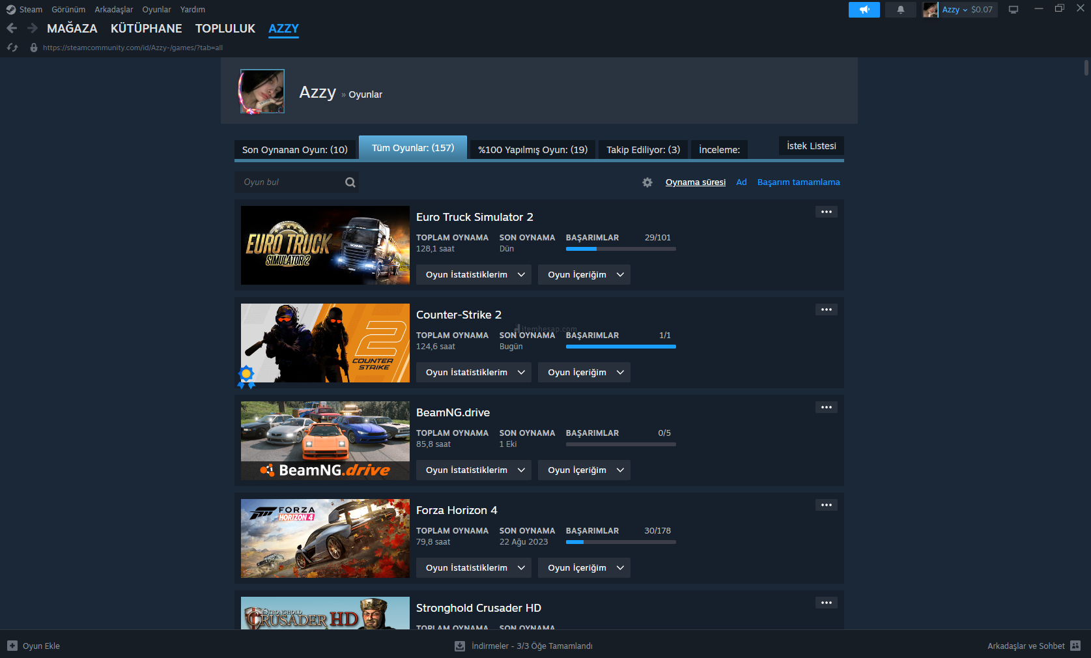Expand Oyun İçeriğim for Counter-Strike 2
Screen dimensions: 1091x658
click(584, 373)
